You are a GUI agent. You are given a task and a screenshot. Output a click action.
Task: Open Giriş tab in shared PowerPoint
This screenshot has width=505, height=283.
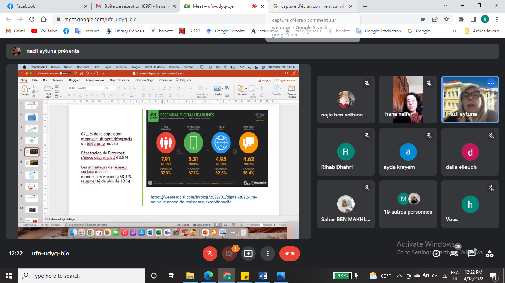[24, 80]
